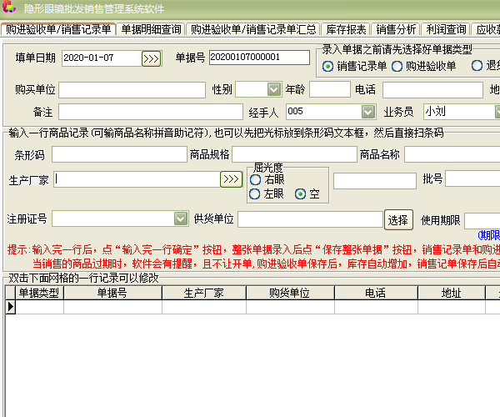Click the 电话 grid column header
The height and width of the screenshot is (417, 500).
tap(376, 293)
